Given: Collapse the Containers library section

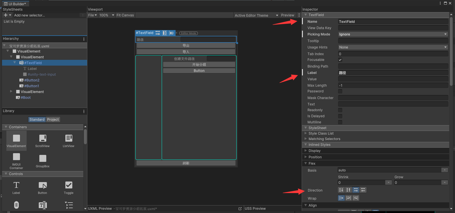Looking at the screenshot, I should 6,127.
